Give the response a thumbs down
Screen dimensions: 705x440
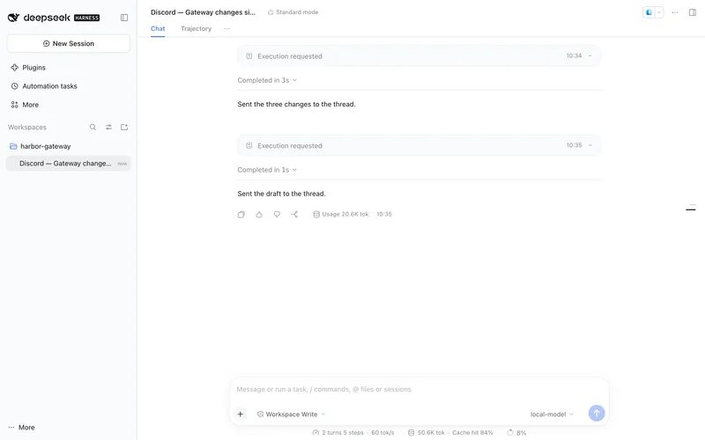[x=277, y=215]
